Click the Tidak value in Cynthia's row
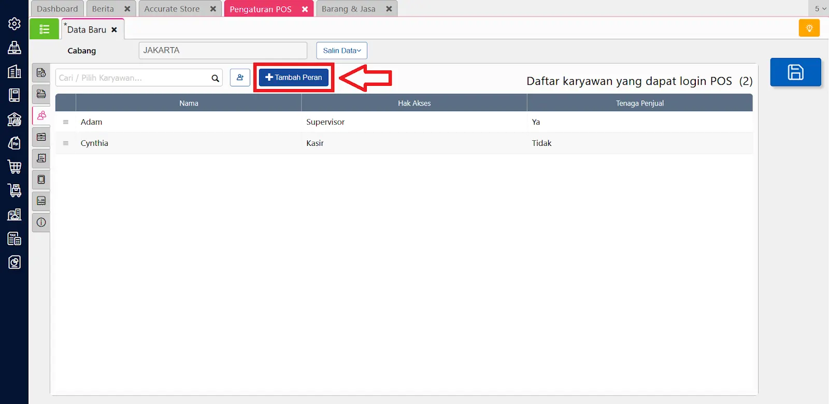This screenshot has height=404, width=829. click(541, 143)
